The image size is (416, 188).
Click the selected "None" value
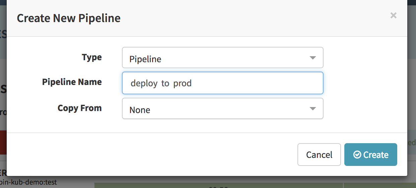[140, 110]
